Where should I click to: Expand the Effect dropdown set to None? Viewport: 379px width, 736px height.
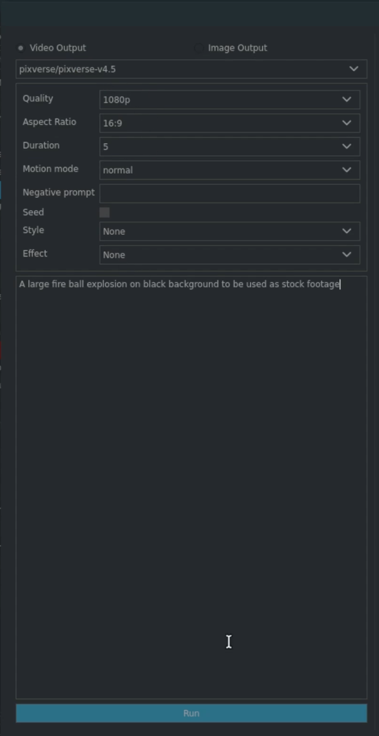point(229,255)
